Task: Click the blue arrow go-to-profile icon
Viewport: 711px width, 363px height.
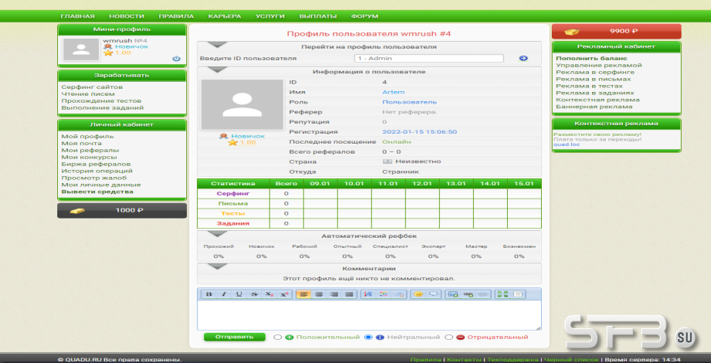Action: [523, 58]
